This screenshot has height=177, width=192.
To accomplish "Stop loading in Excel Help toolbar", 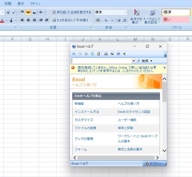I will click(86, 54).
